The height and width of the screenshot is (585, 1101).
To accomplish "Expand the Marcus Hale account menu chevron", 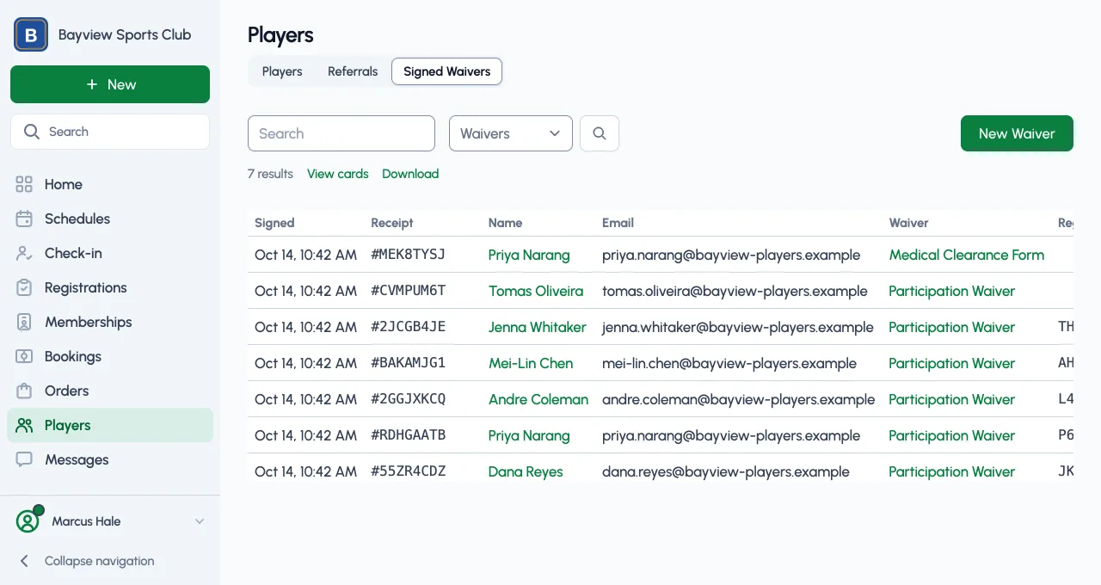I will pos(200,521).
